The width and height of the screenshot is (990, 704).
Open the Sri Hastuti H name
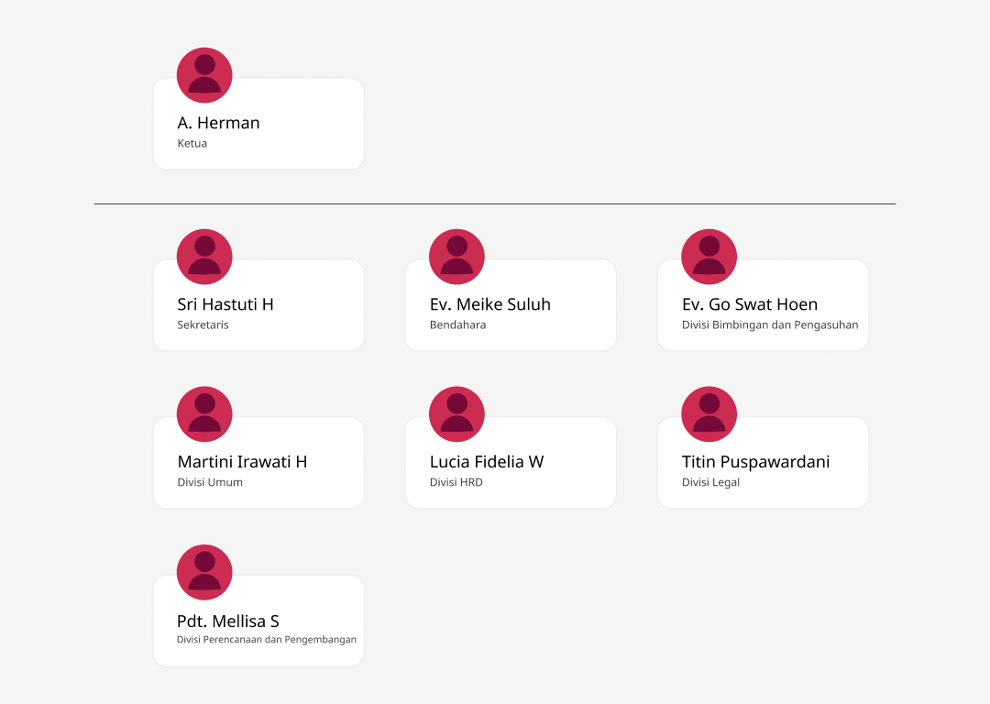coord(225,304)
